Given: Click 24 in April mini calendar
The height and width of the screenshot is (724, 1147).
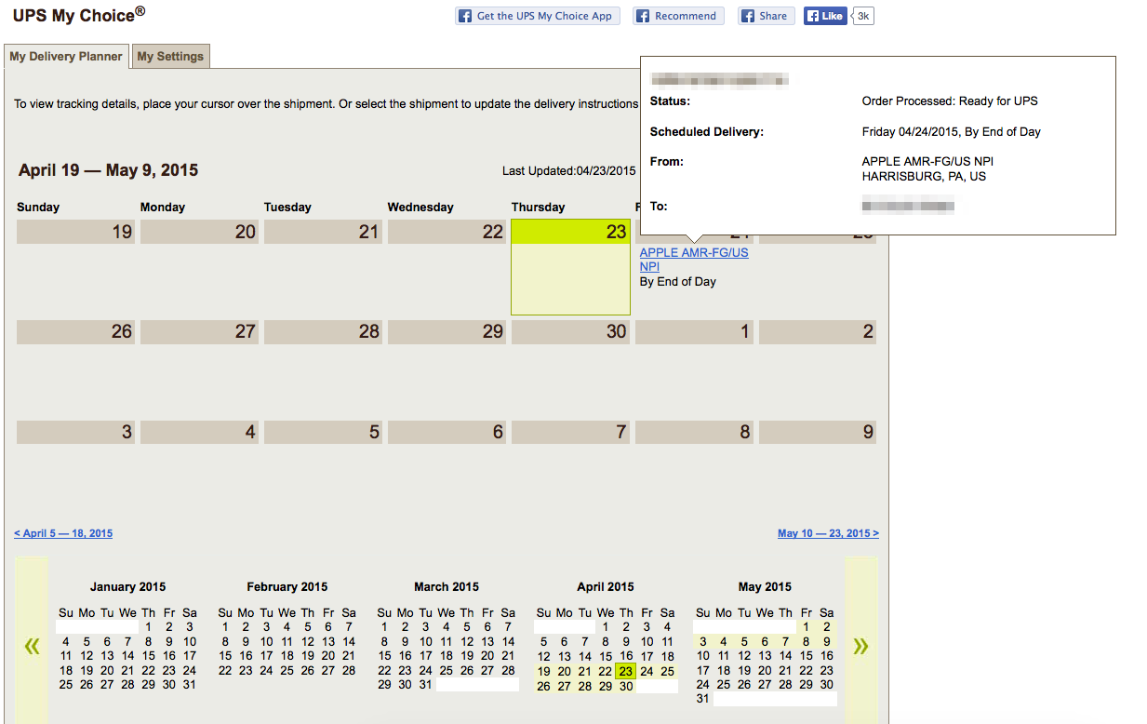Looking at the screenshot, I should [647, 671].
